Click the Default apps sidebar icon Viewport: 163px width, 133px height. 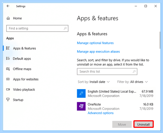tap(8, 59)
